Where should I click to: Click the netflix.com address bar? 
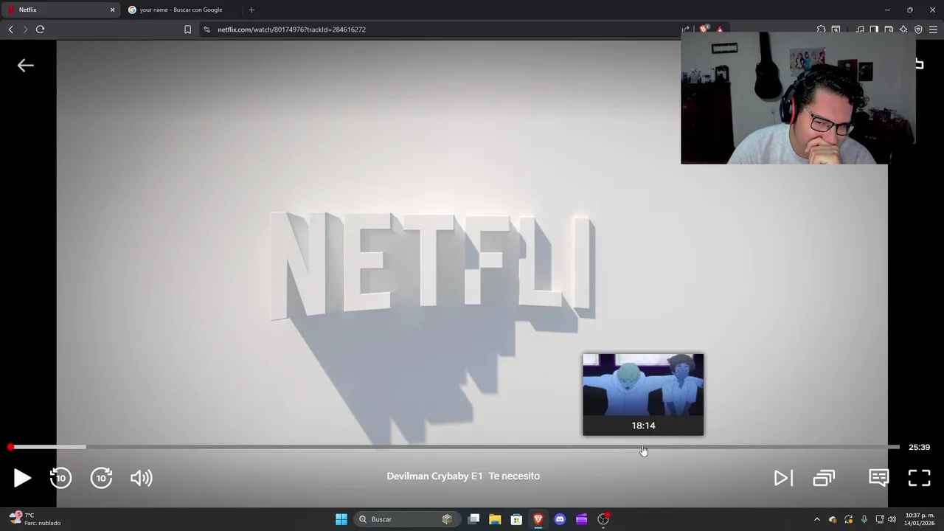pyautogui.click(x=442, y=29)
